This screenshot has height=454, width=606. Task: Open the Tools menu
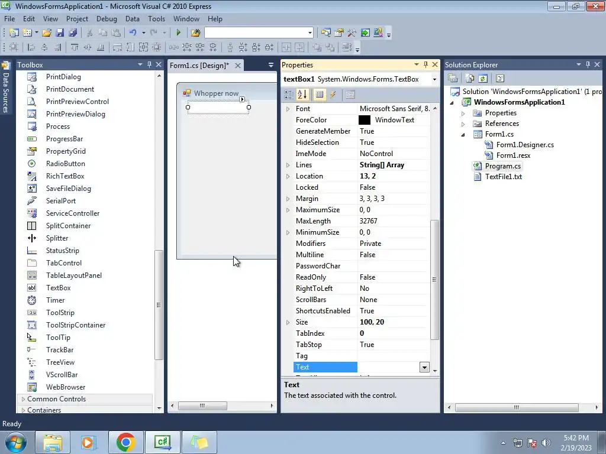(x=156, y=18)
